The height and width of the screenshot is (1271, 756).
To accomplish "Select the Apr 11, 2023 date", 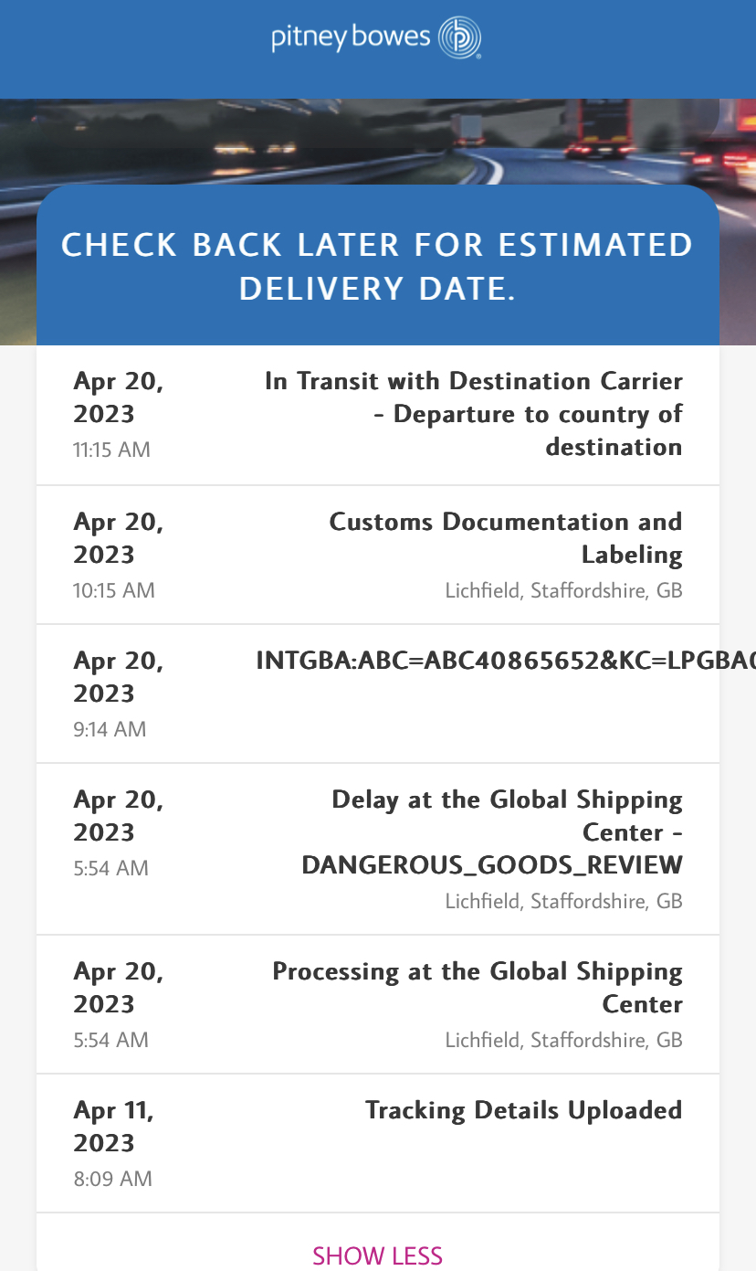I will 114,1126.
